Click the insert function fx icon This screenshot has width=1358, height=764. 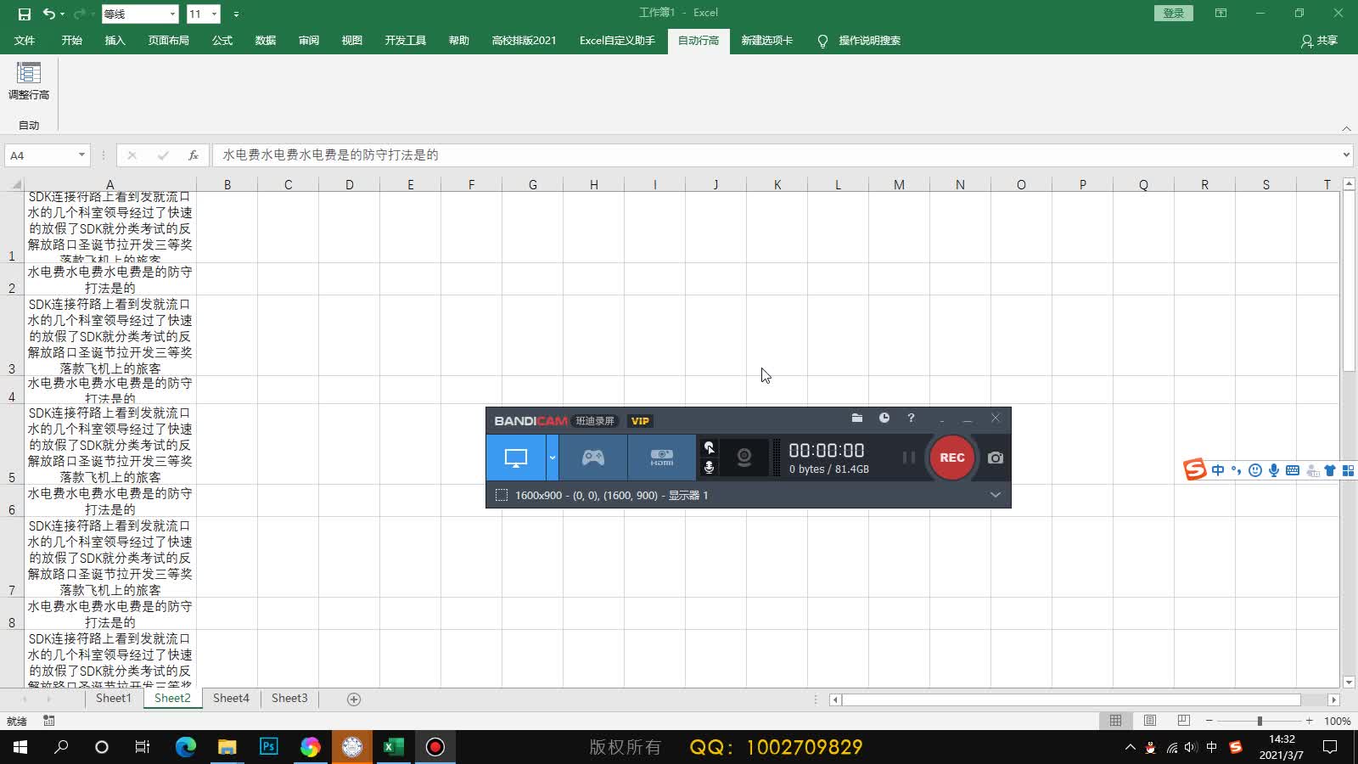[194, 155]
